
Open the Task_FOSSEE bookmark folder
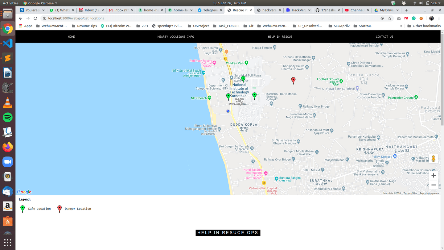(226, 26)
